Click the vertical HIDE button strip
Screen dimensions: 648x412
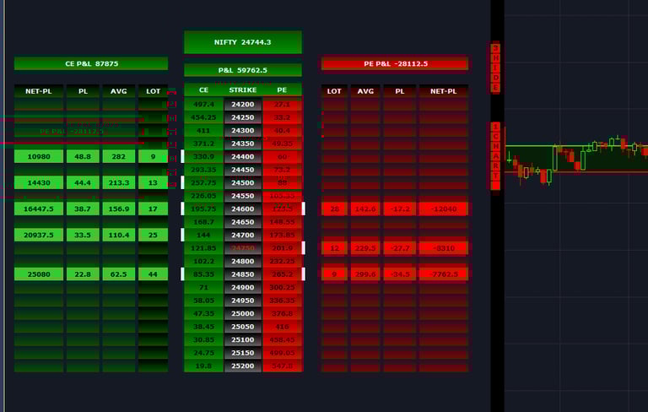[x=495, y=68]
